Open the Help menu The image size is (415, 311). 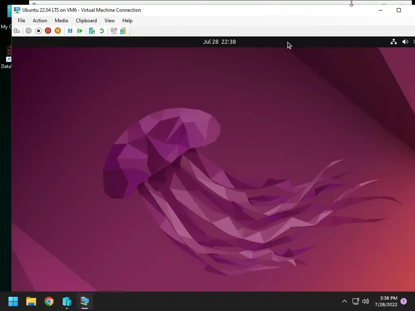pos(127,21)
